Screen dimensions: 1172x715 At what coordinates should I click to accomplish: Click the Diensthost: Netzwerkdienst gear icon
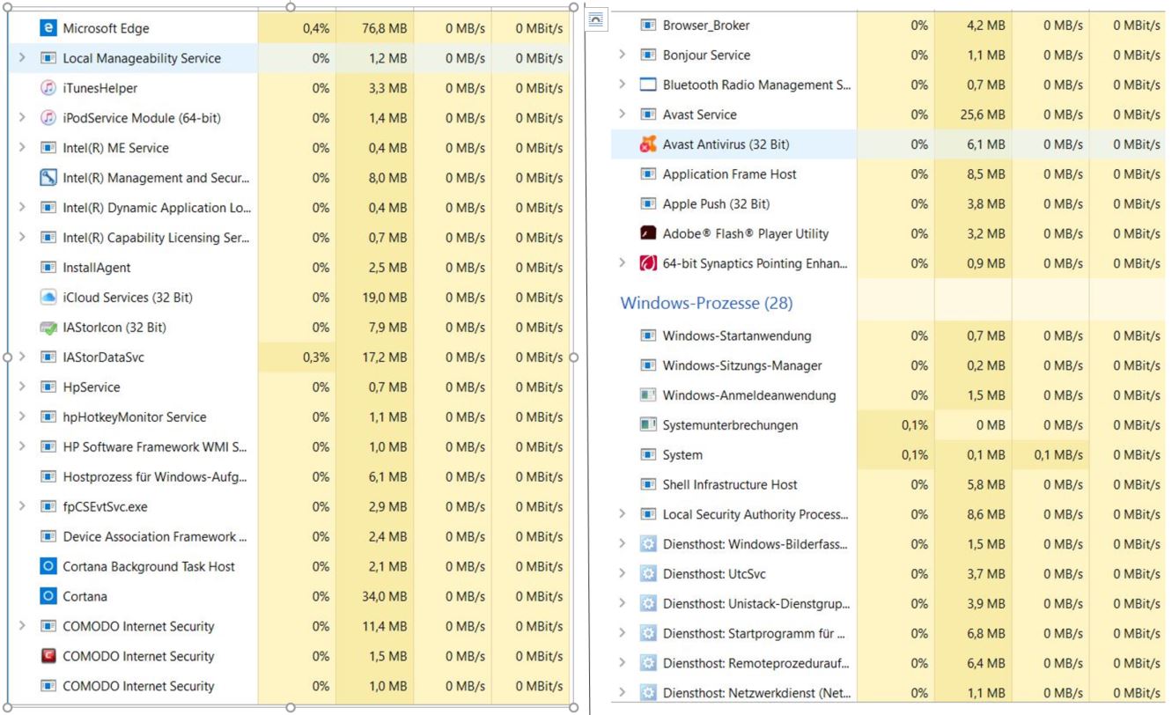pos(648,693)
